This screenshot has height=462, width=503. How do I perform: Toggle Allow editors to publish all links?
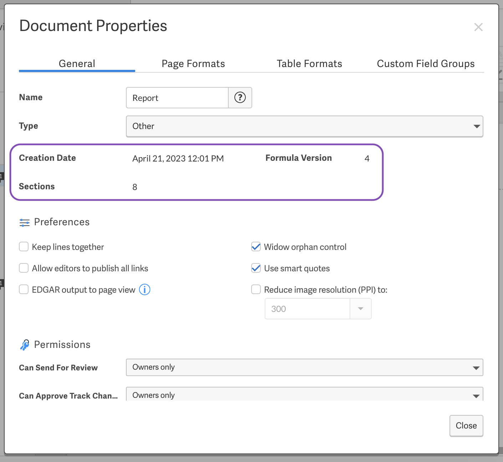(x=24, y=268)
